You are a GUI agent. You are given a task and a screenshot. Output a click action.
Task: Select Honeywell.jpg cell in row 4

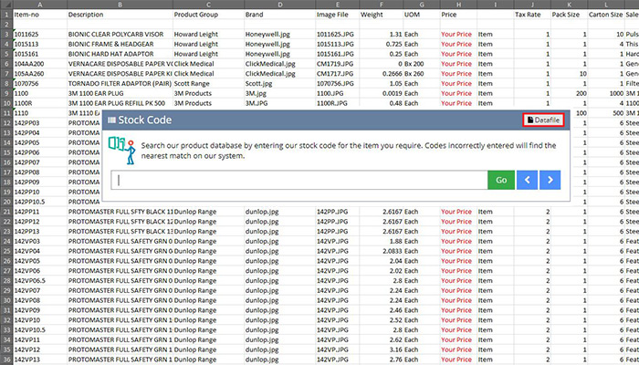[x=280, y=44]
